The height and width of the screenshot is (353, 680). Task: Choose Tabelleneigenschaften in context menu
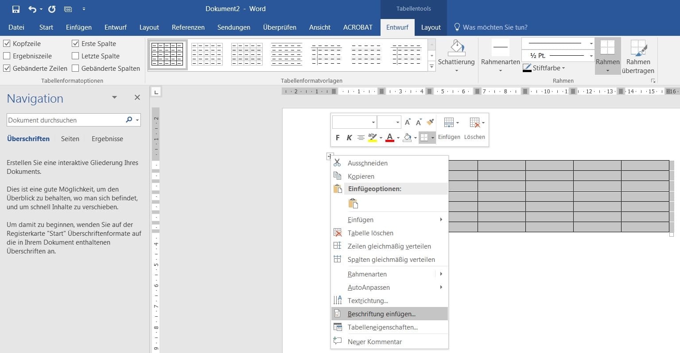[x=390, y=327]
